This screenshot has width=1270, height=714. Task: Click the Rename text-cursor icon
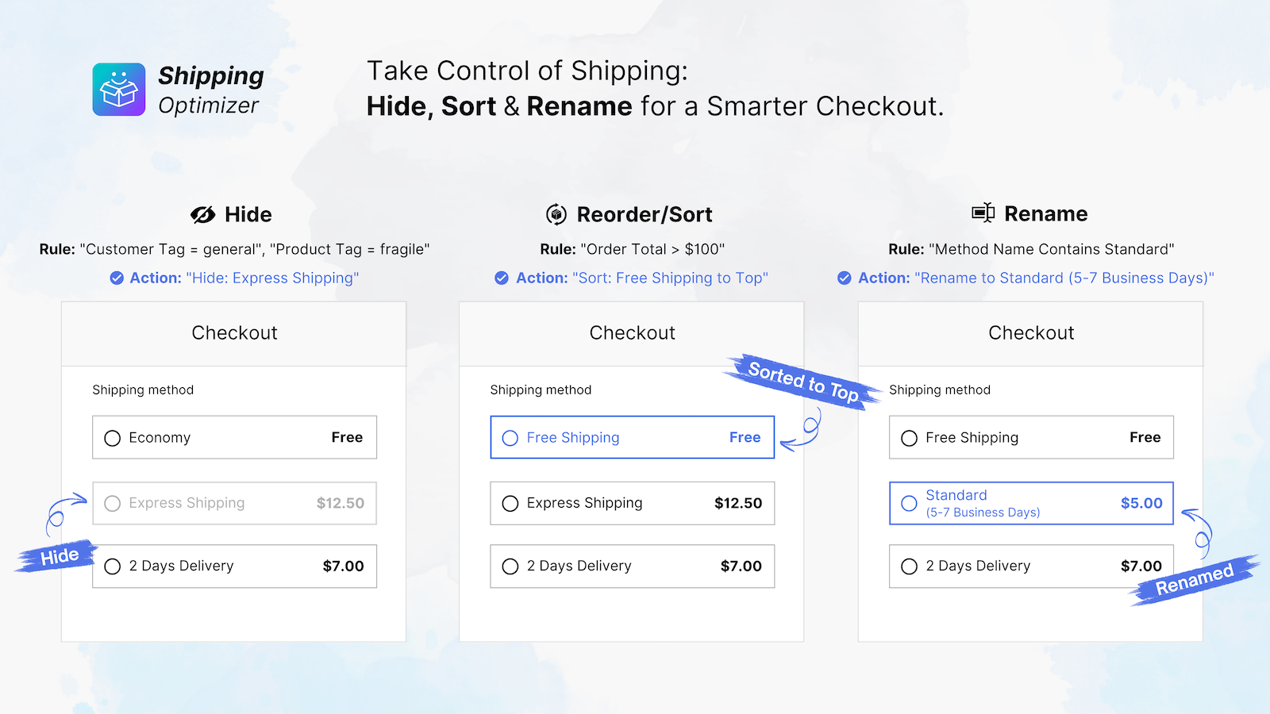[x=983, y=213]
